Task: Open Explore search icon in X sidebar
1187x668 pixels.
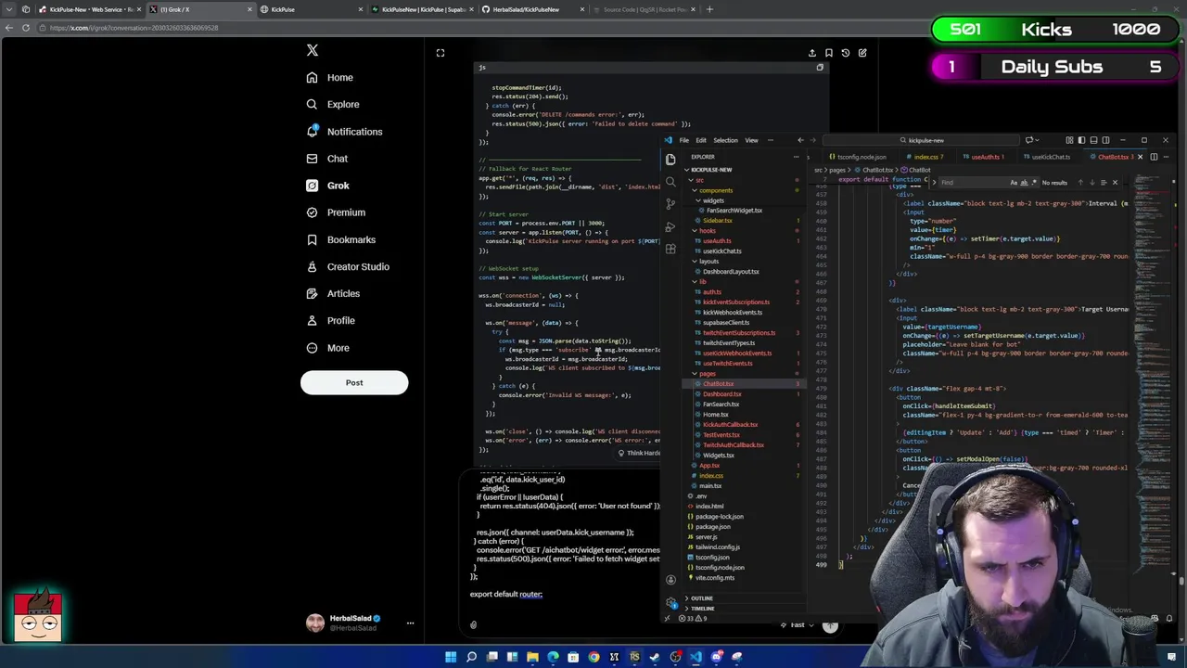Action: pos(312,105)
